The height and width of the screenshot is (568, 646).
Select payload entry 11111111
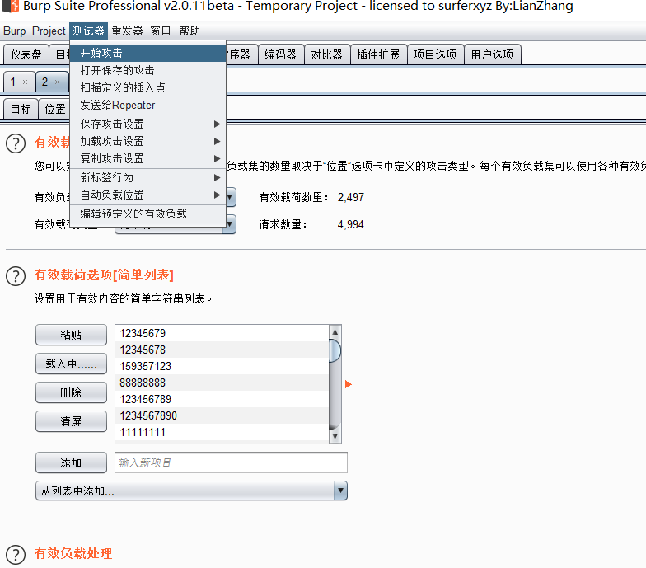point(222,432)
